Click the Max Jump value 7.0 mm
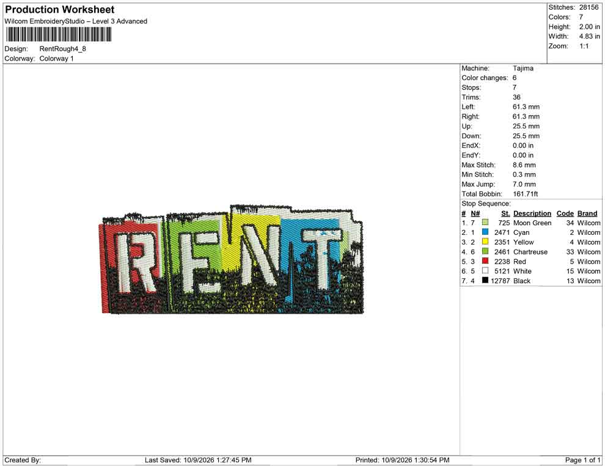 (524, 184)
